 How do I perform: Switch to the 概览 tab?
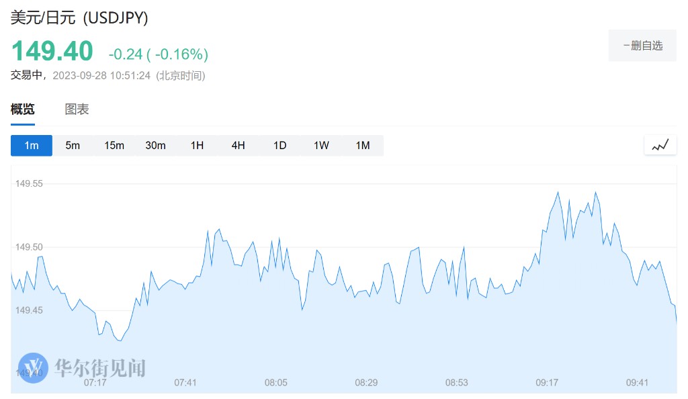point(23,109)
